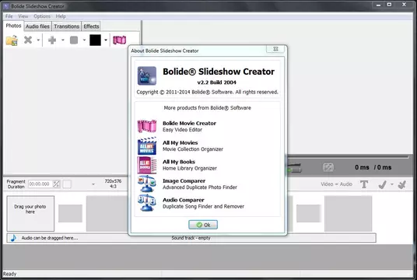Click the Bolide Movie Creator icon
Image resolution: width=417 pixels, height=280 pixels.
[x=147, y=126]
